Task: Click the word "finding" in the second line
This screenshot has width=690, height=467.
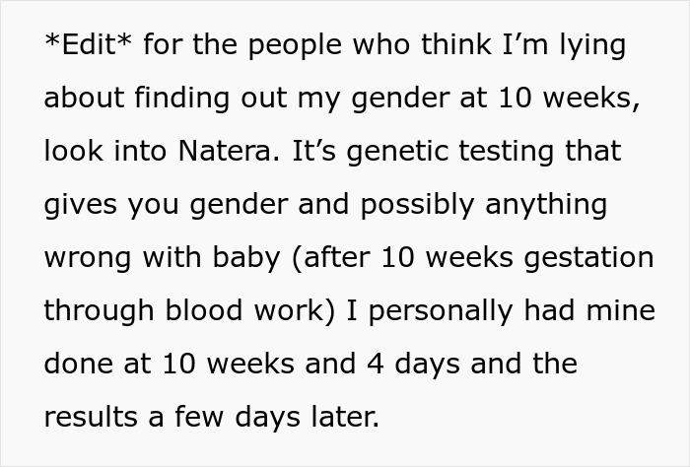Action: pyautogui.click(x=181, y=100)
